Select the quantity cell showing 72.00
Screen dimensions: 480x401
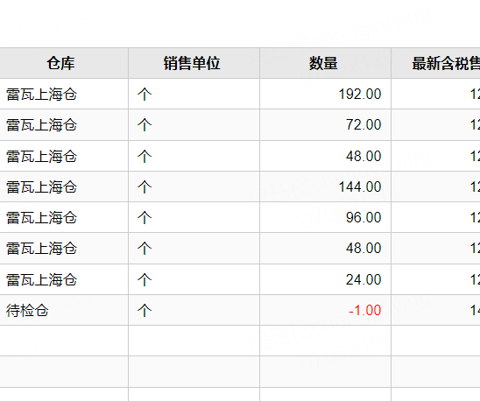pos(326,125)
